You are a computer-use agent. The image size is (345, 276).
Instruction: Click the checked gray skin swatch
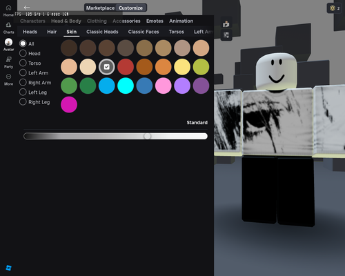tap(107, 67)
